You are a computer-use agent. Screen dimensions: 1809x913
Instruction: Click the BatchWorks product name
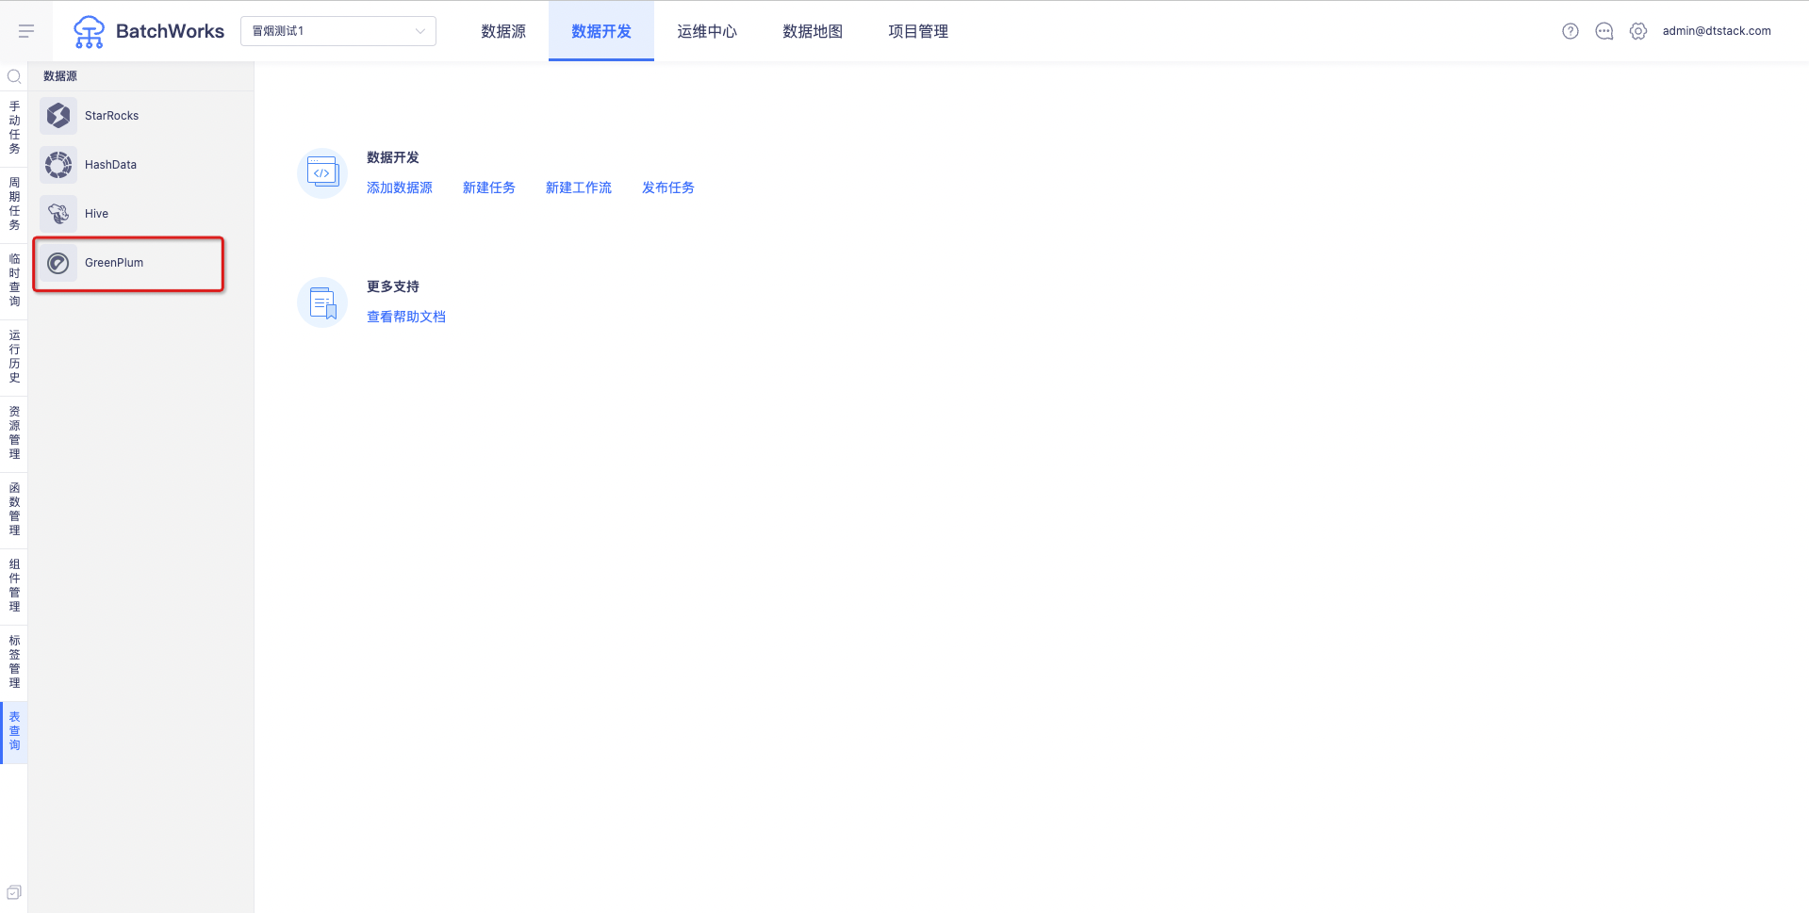pyautogui.click(x=170, y=31)
